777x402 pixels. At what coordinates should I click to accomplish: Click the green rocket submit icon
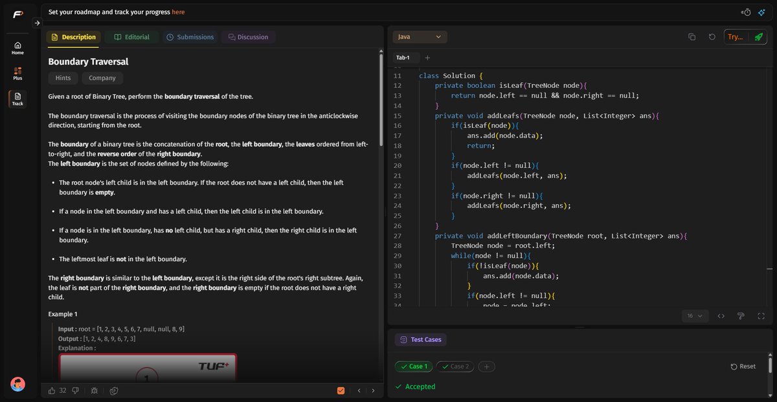(758, 37)
